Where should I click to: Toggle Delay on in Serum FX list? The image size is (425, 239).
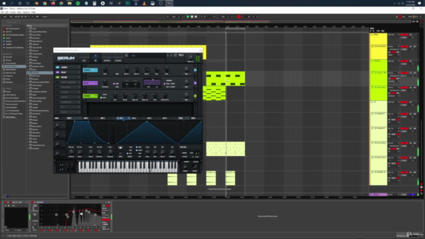pos(57,72)
